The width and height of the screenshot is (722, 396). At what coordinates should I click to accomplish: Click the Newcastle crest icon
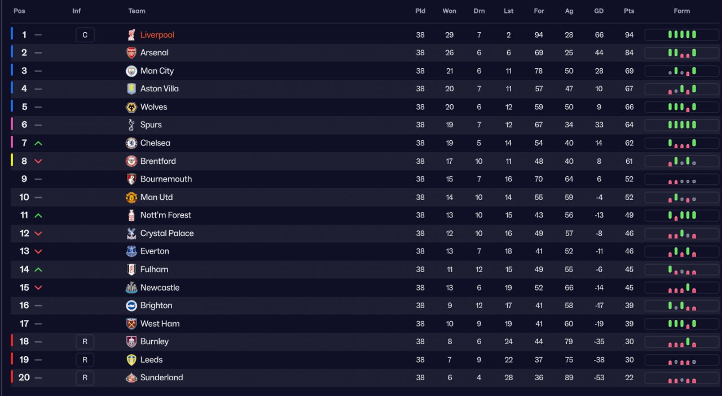(x=131, y=288)
